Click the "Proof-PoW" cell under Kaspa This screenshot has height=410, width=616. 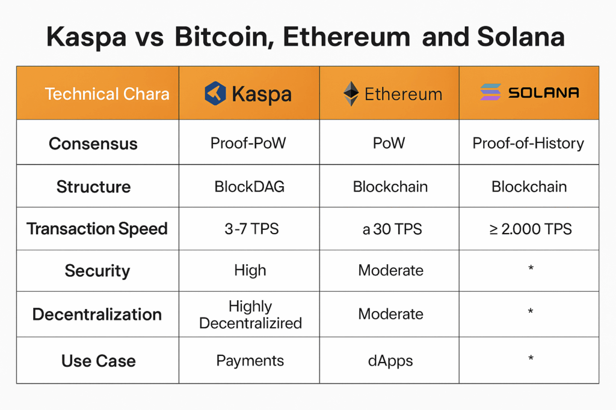(x=249, y=143)
